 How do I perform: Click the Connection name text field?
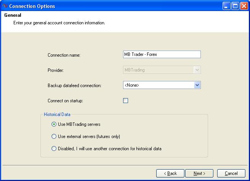point(162,54)
